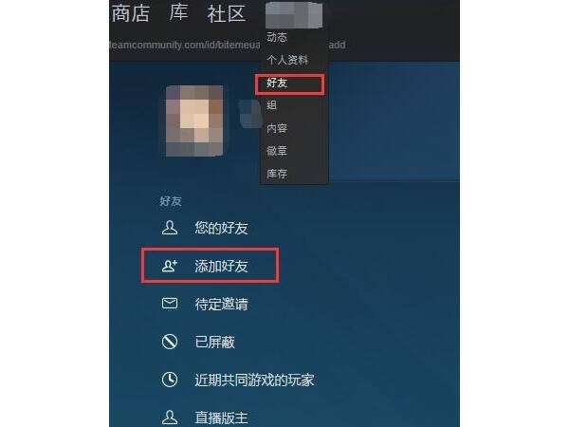
Task: Open the 商店 tab
Action: pos(131,13)
